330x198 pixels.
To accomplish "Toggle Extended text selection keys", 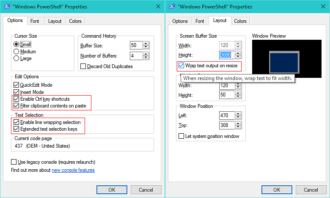I will 16,129.
